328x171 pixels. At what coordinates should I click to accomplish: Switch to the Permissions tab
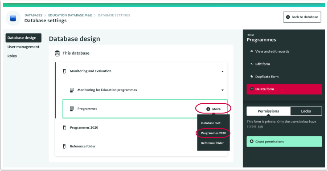pyautogui.click(x=268, y=111)
